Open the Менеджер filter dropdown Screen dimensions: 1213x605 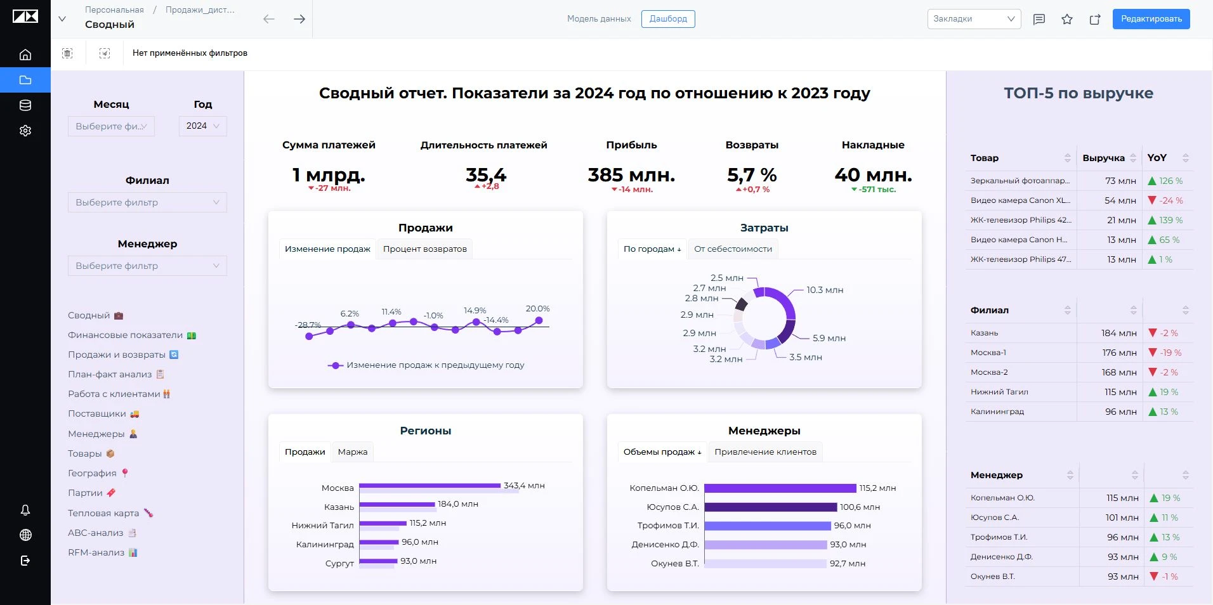147,266
